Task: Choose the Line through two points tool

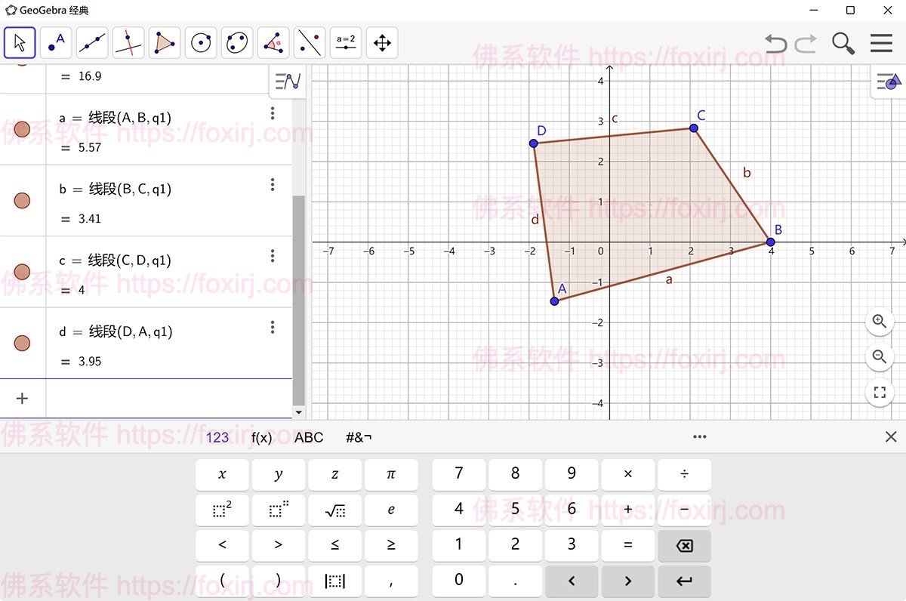Action: point(92,43)
